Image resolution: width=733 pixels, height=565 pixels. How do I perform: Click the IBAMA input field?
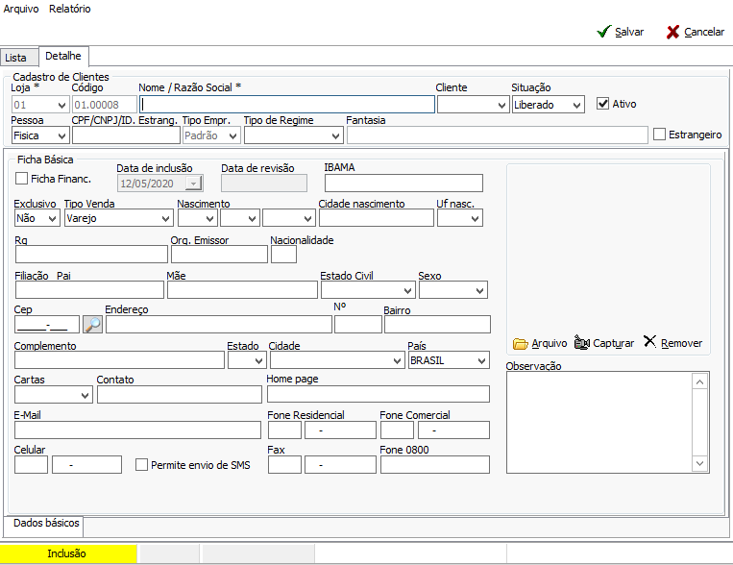(x=403, y=183)
